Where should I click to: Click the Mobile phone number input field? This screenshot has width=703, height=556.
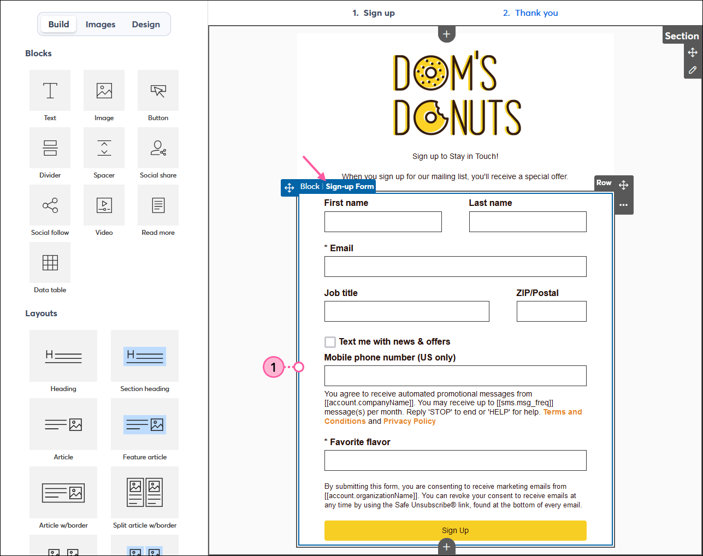[x=456, y=376]
